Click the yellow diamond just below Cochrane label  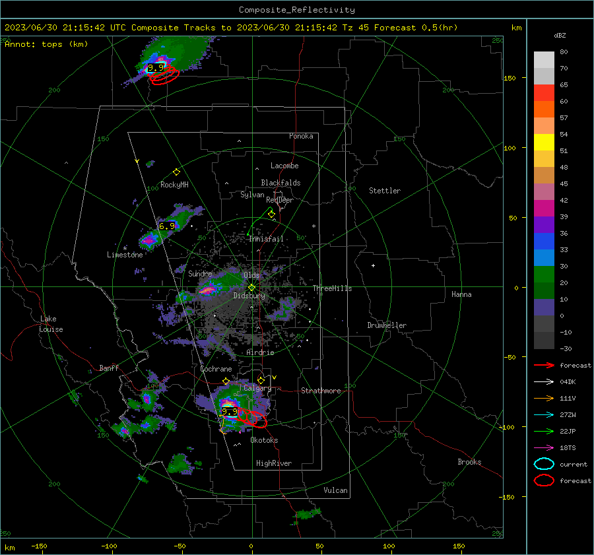226,381
